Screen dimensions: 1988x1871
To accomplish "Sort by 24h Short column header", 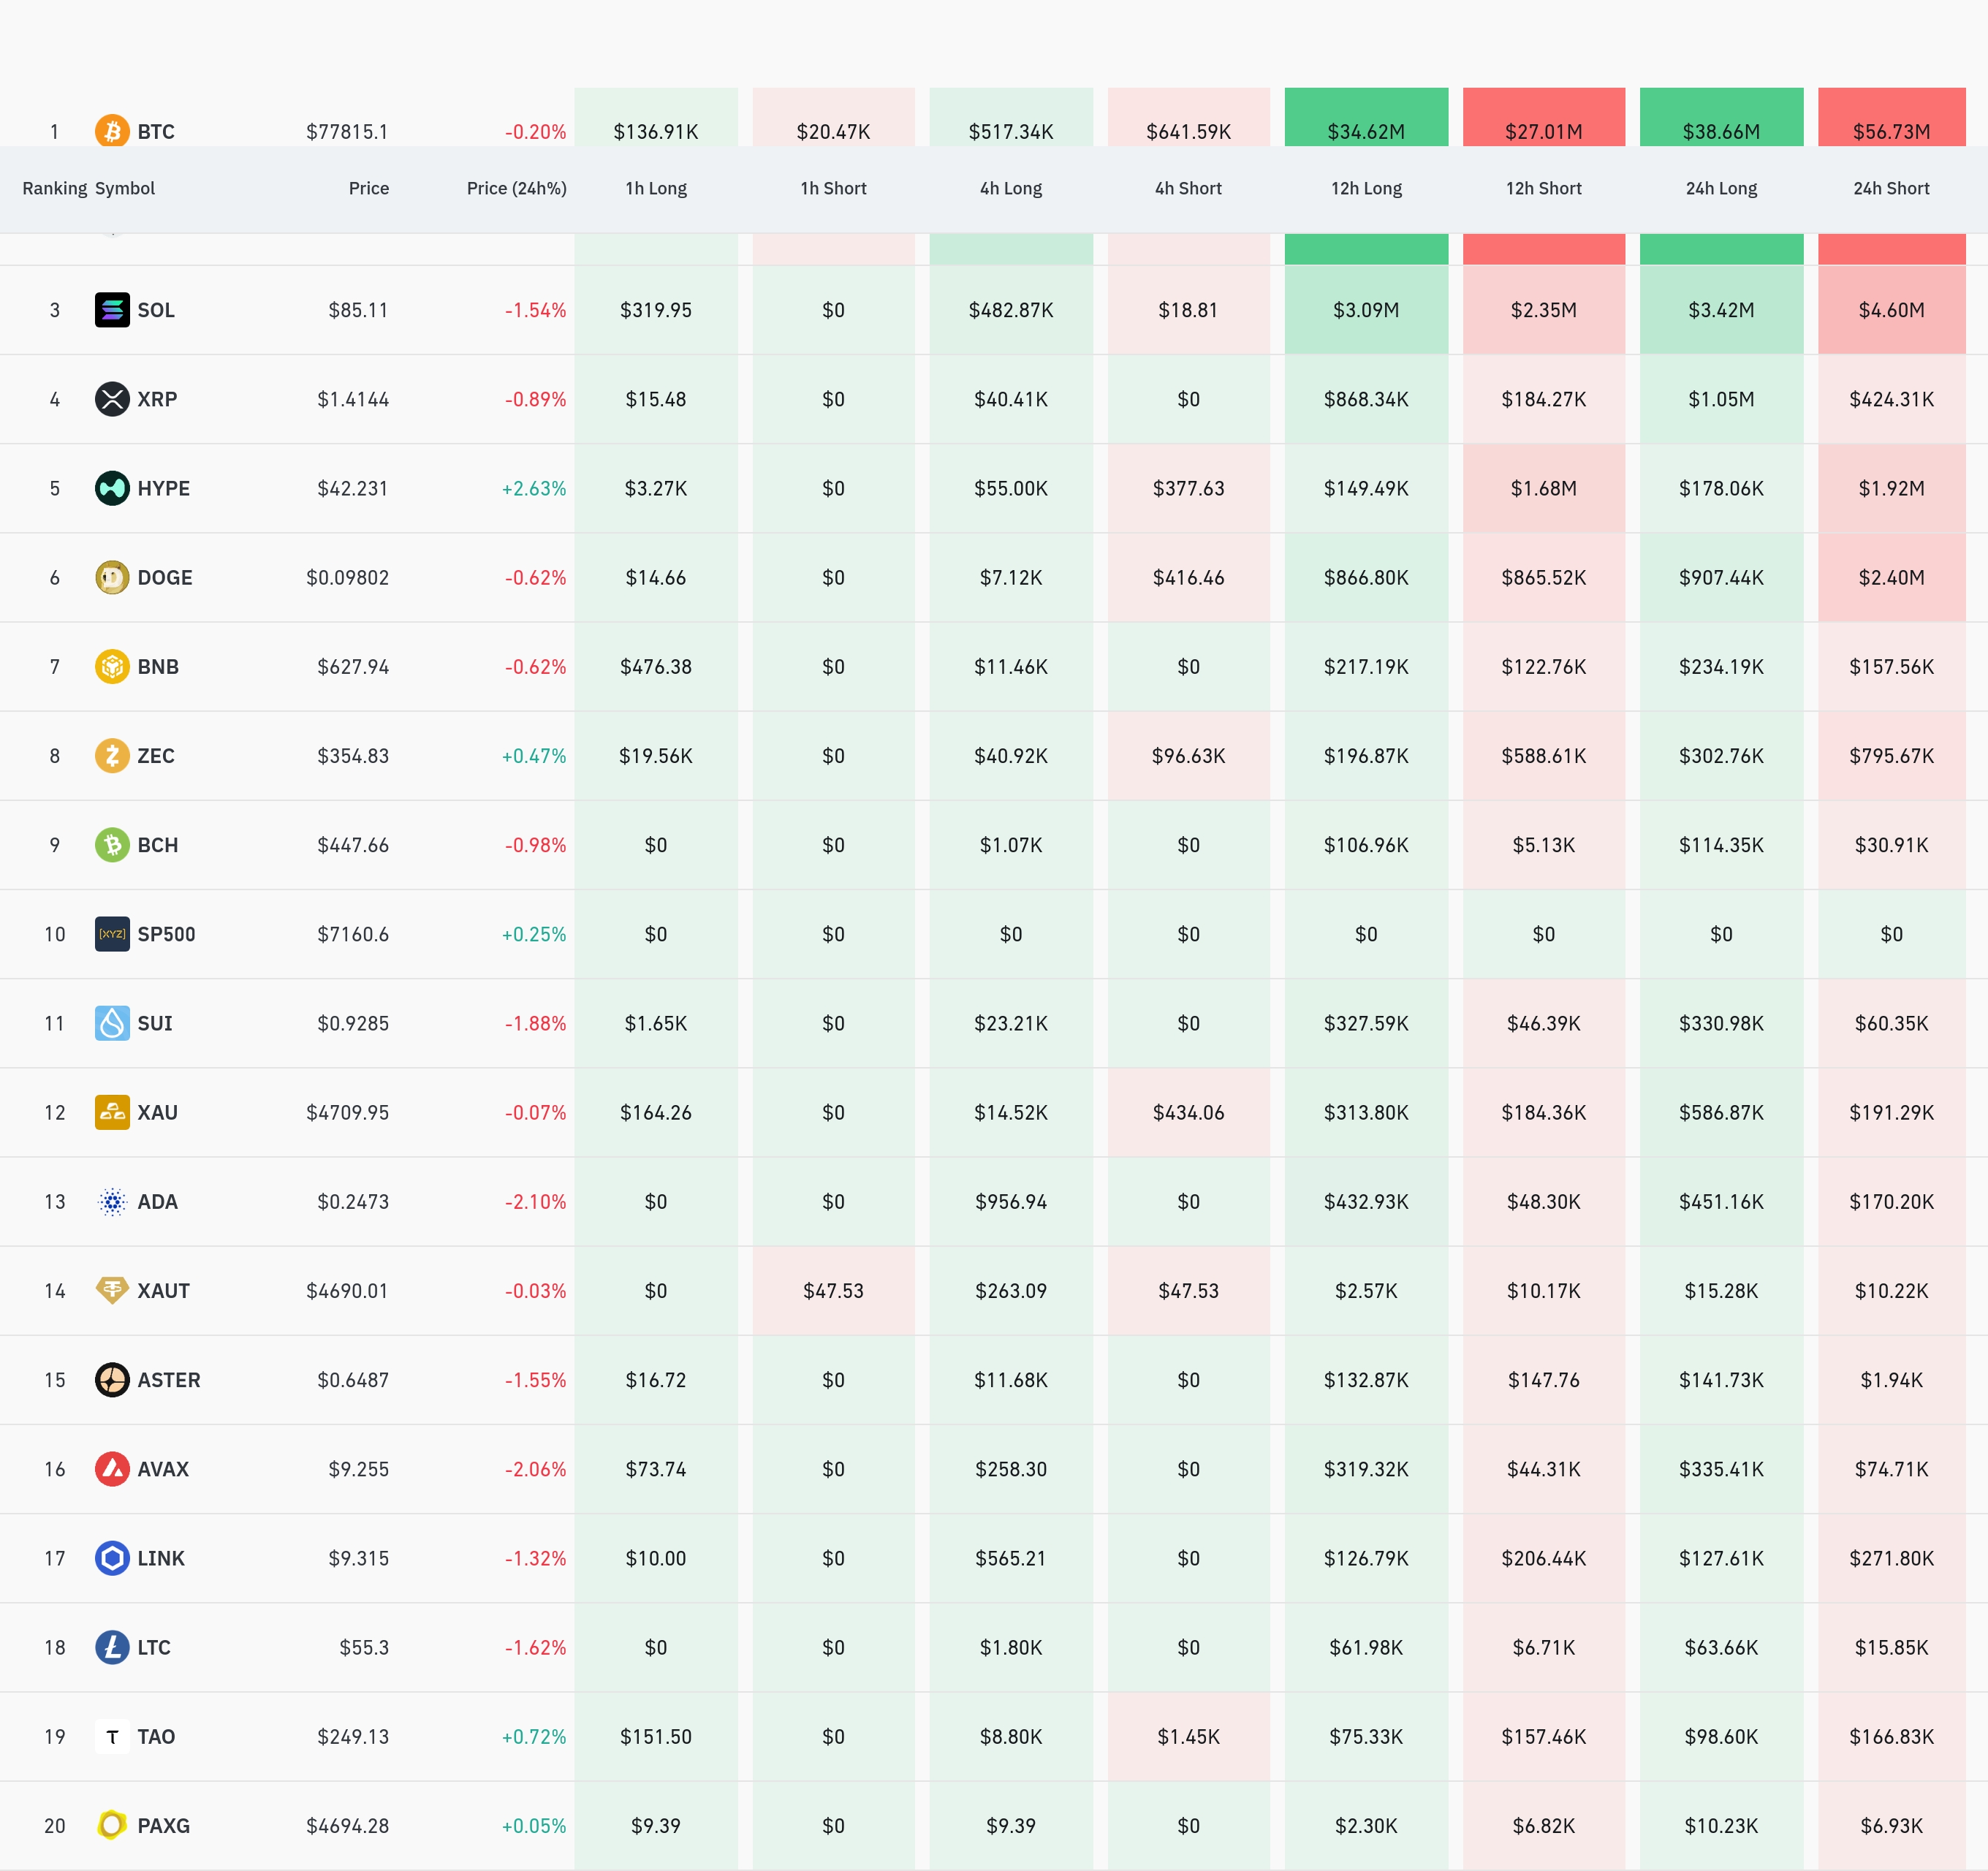I will pos(1890,188).
